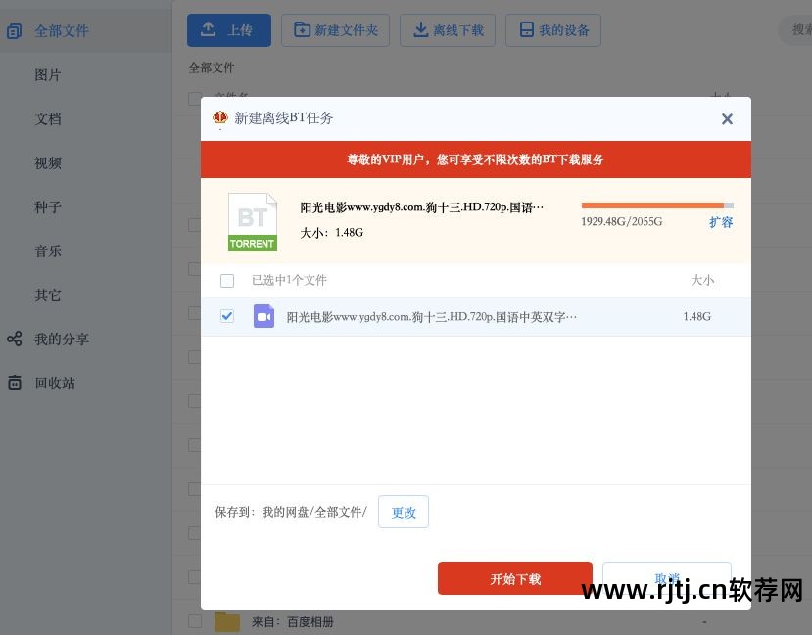Close the 新建离线BT任务 dialog
This screenshot has width=812, height=635.
tap(727, 118)
